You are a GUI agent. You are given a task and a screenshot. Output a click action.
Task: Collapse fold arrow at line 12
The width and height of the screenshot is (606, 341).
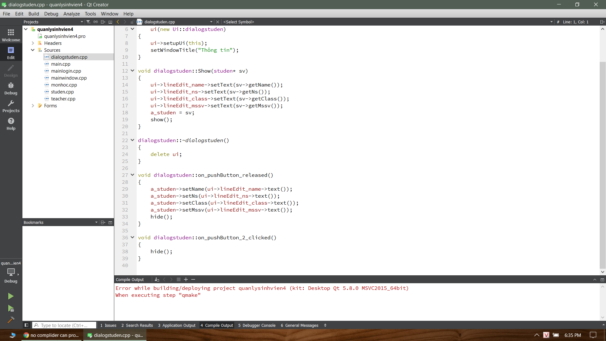[x=133, y=71]
